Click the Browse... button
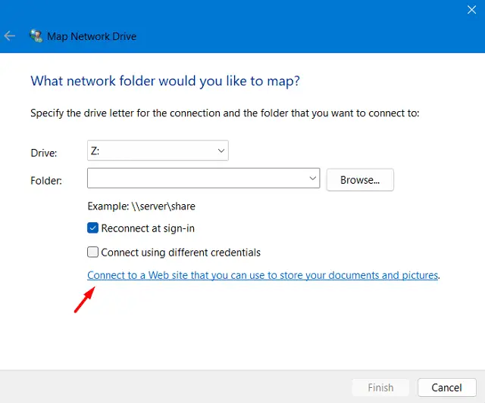 point(360,180)
